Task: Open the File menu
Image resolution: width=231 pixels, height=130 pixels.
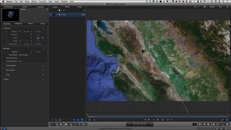Action: tap(16, 1)
